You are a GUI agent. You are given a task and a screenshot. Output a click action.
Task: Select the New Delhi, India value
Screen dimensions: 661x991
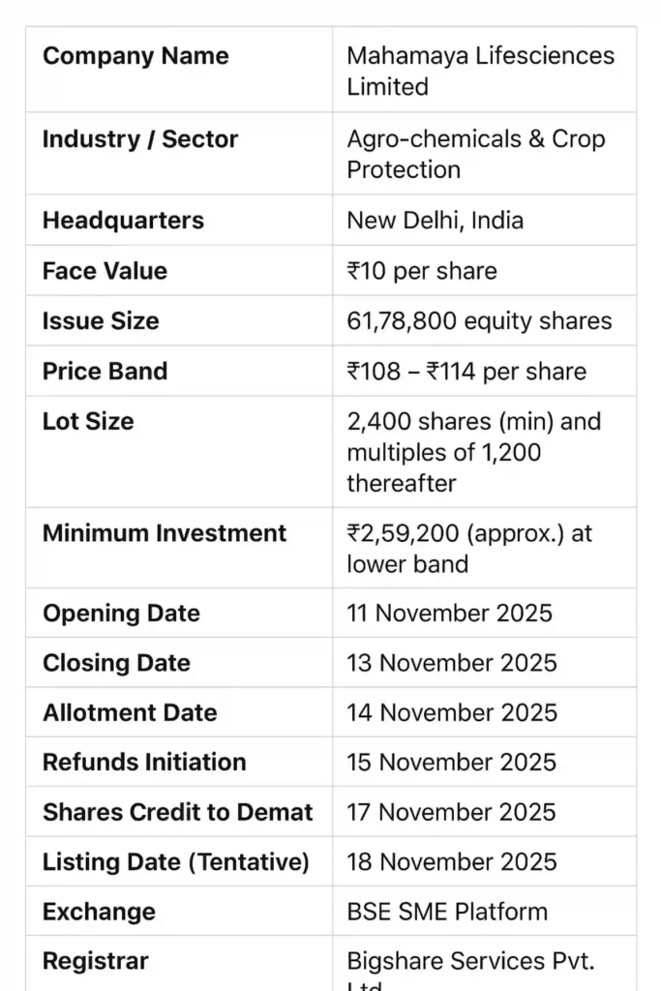(x=435, y=221)
